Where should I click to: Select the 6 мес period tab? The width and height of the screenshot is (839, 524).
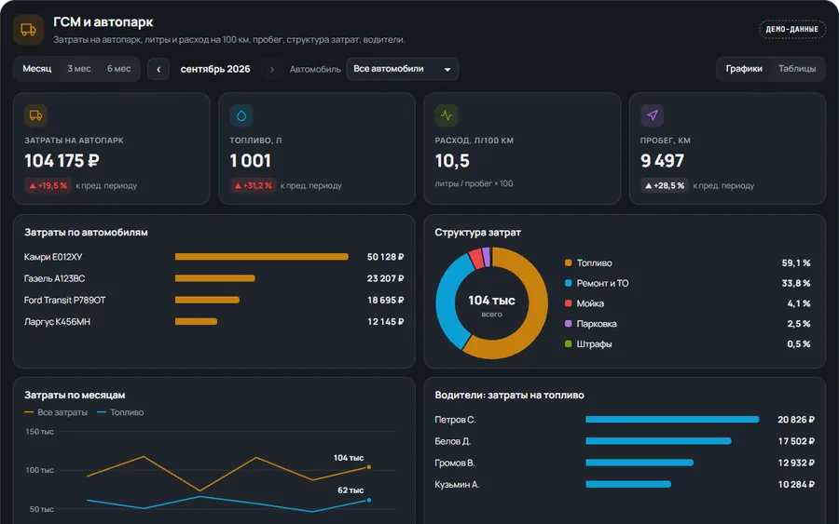click(x=118, y=69)
